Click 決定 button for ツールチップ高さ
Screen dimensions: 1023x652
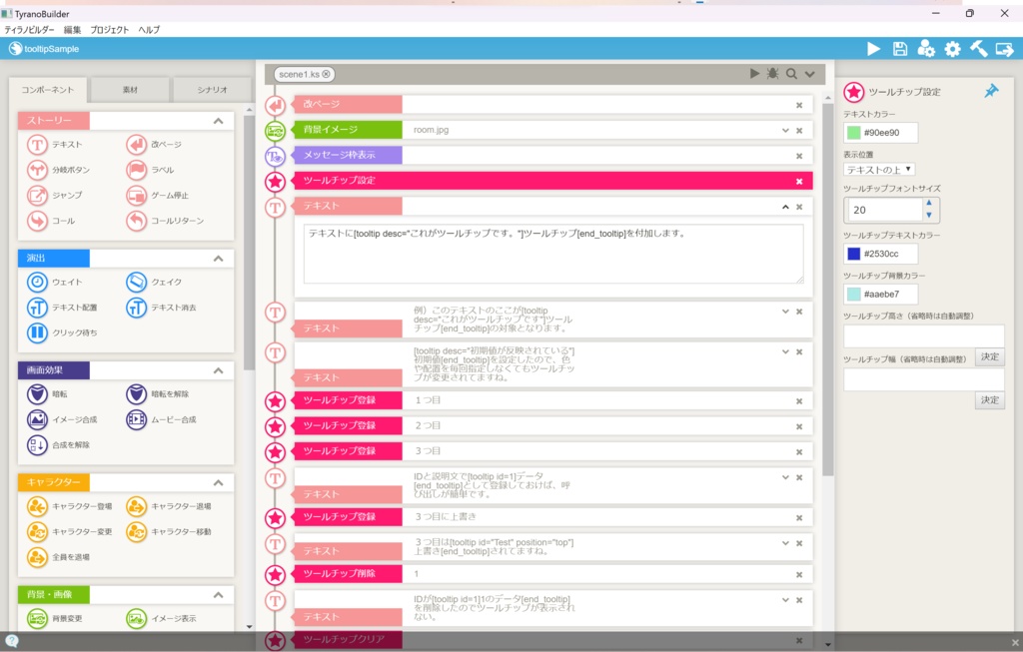(x=990, y=356)
